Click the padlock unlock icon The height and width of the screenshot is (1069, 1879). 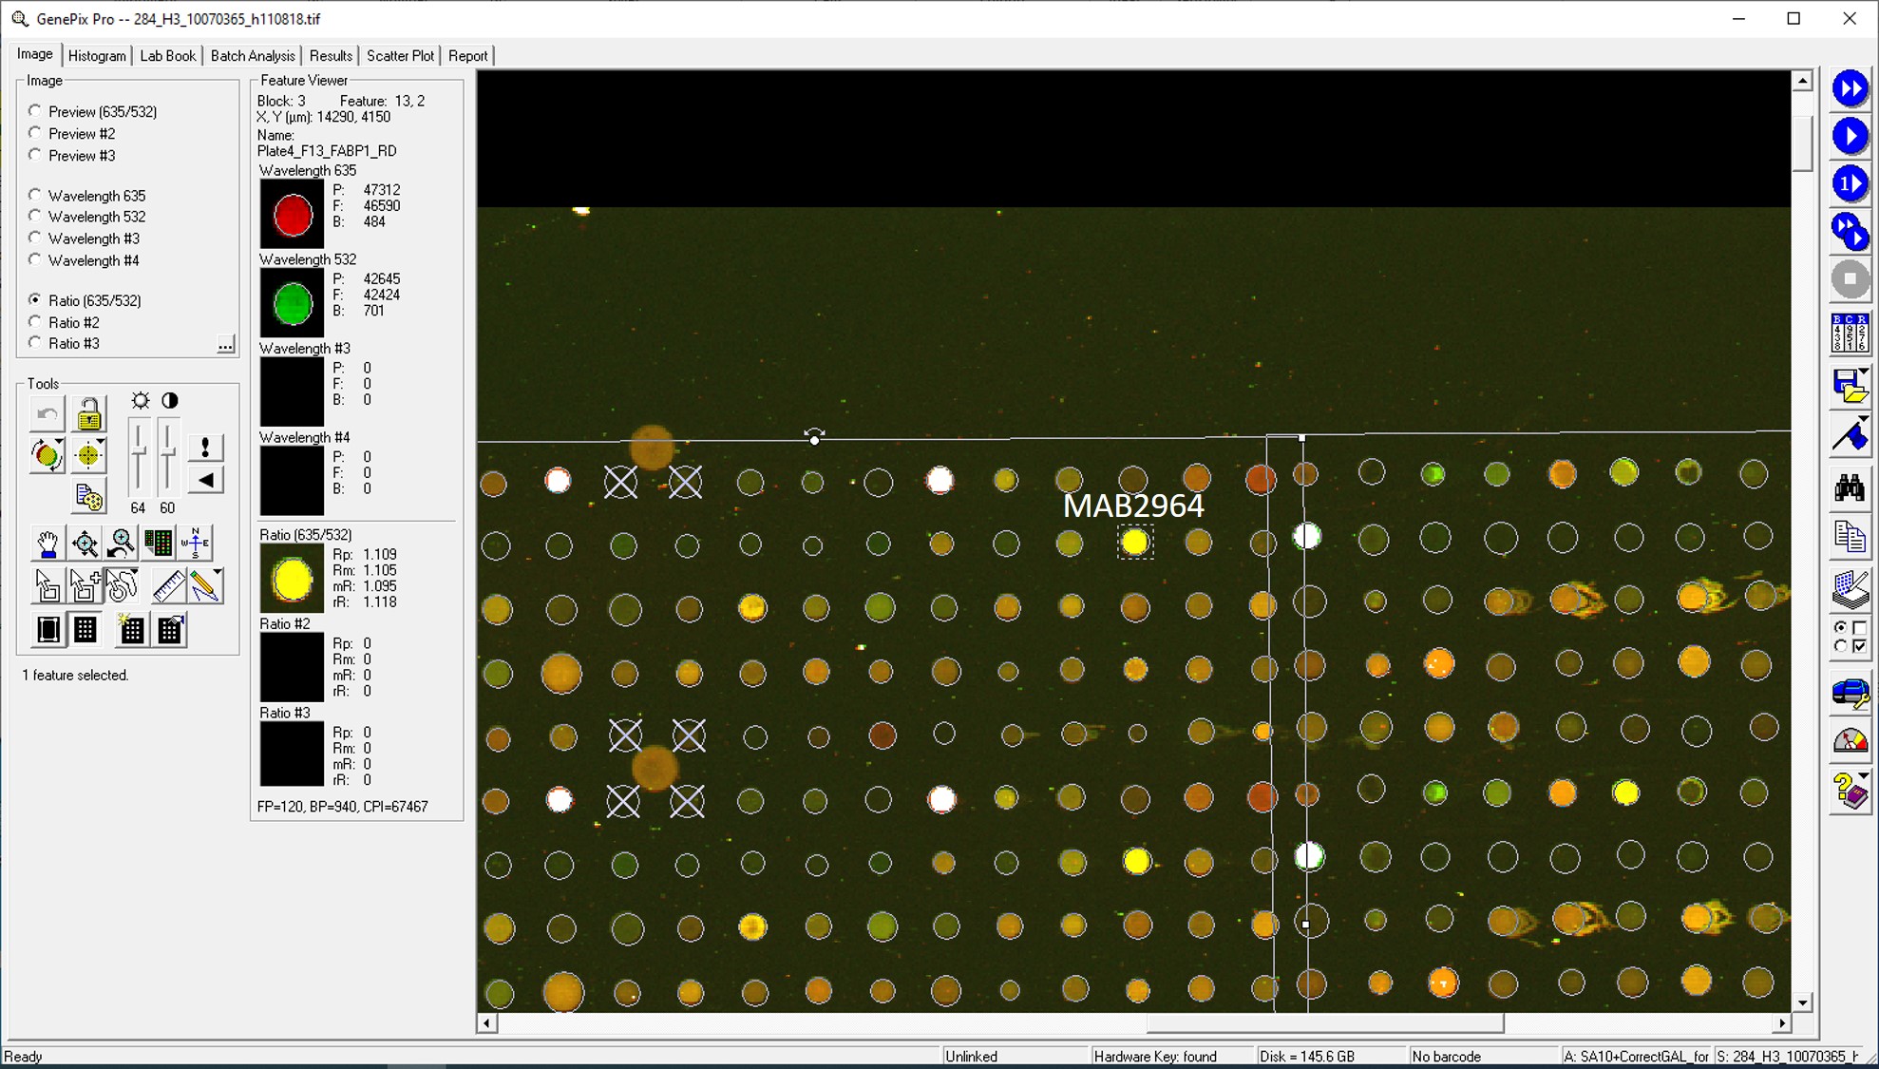click(88, 415)
